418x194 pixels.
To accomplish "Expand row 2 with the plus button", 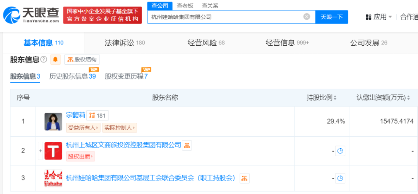I will click(x=40, y=151).
